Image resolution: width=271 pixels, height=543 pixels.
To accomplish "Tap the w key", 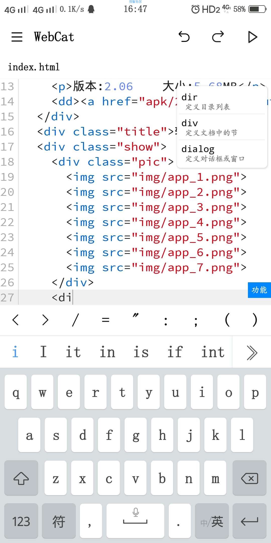I will point(42,392).
